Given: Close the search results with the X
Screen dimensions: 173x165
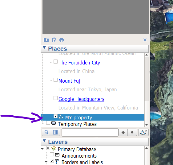Looking at the screenshot, I should click(x=145, y=40).
